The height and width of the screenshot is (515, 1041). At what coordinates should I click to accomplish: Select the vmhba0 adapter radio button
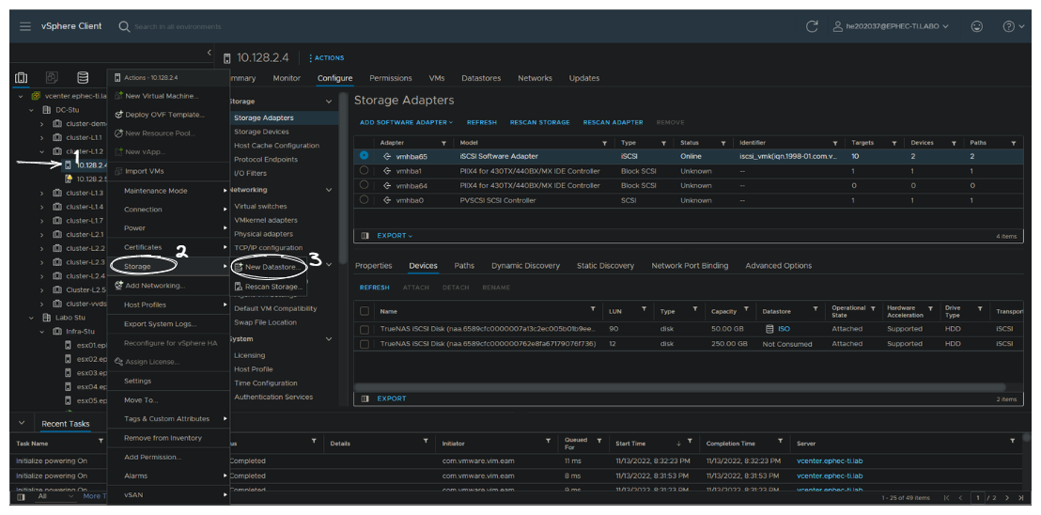coord(364,200)
